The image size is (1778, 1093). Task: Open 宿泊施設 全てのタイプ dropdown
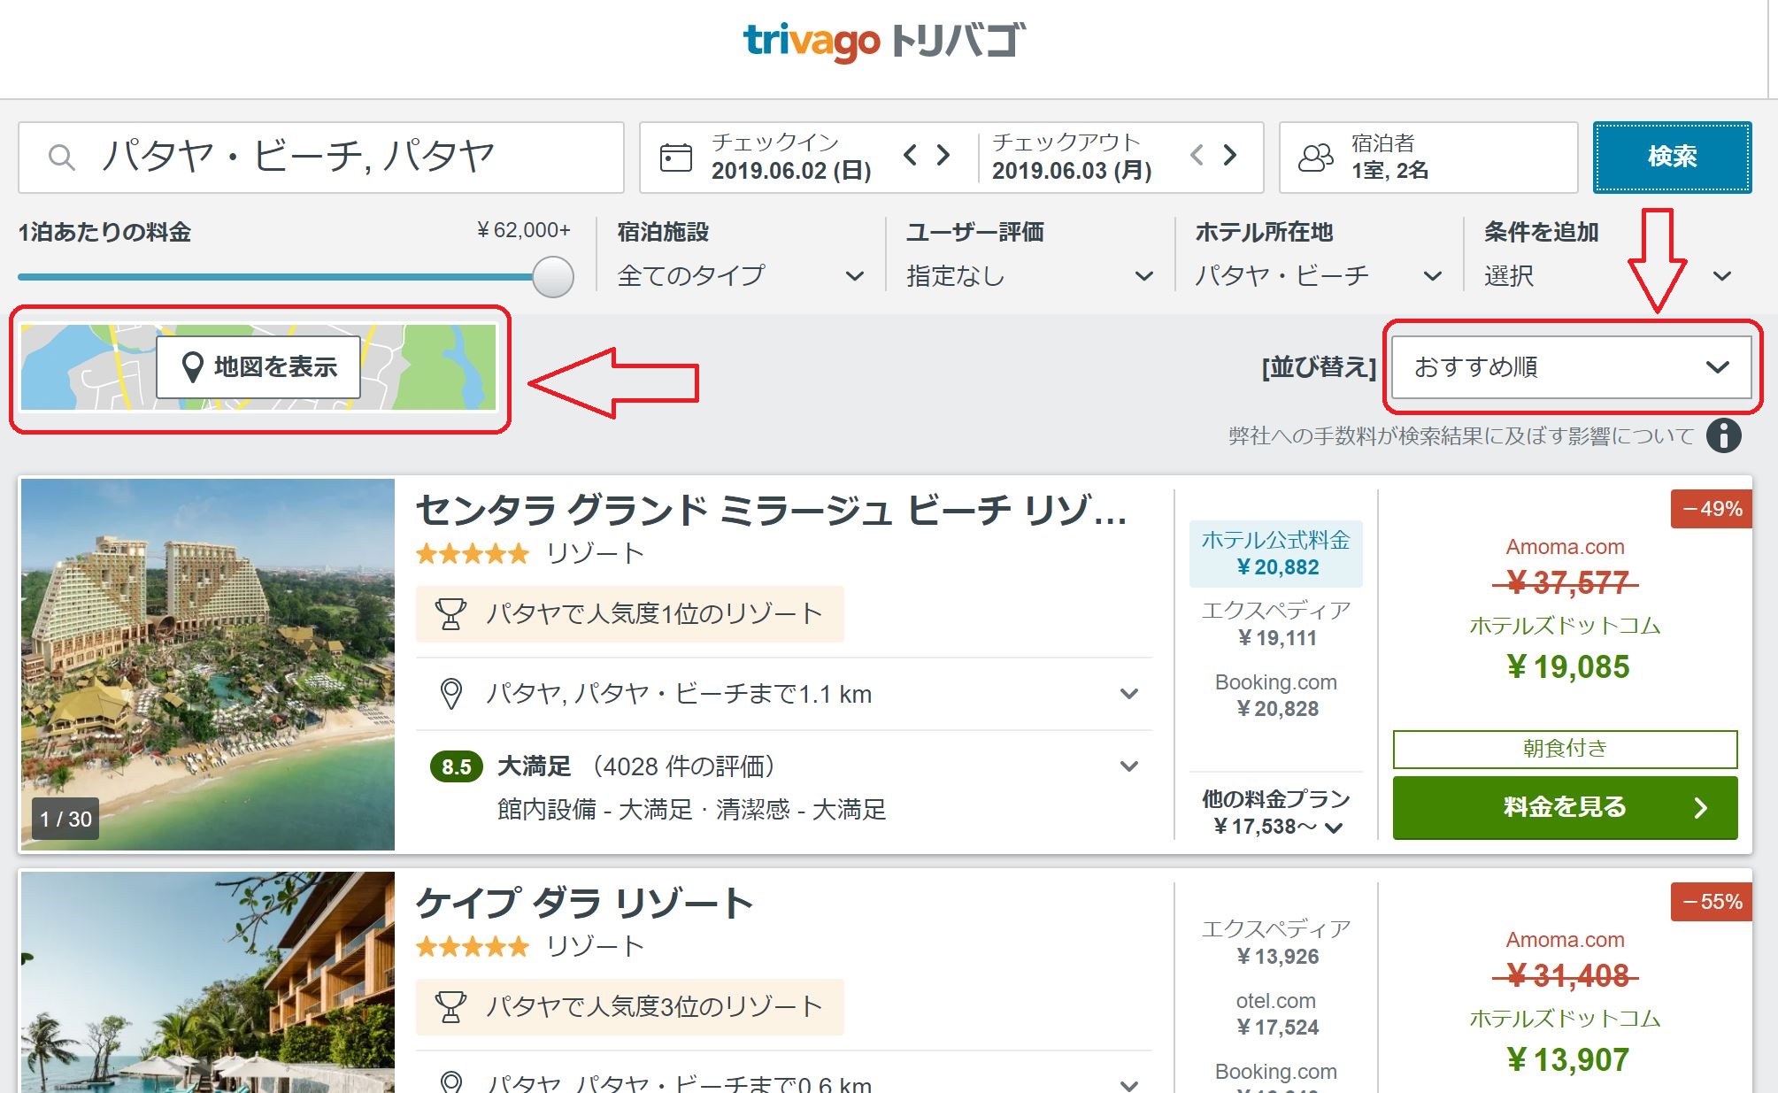[x=740, y=276]
